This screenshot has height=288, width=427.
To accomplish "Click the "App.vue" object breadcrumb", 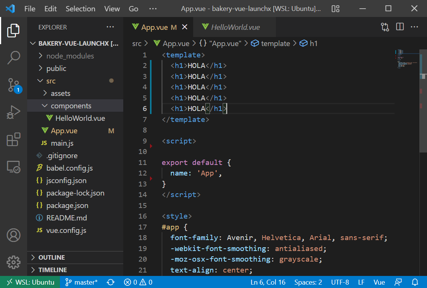I will (220, 43).
